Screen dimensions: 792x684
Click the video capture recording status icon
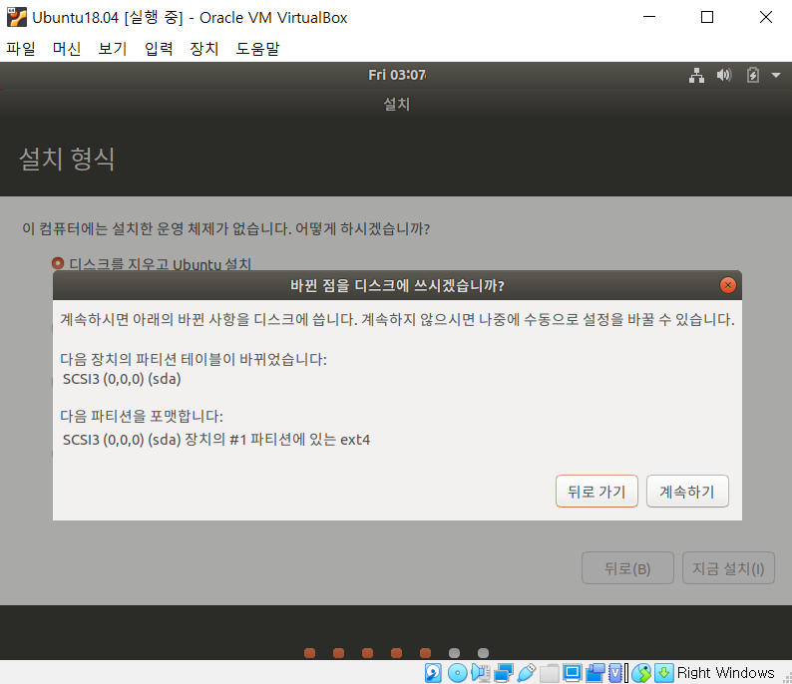[595, 673]
